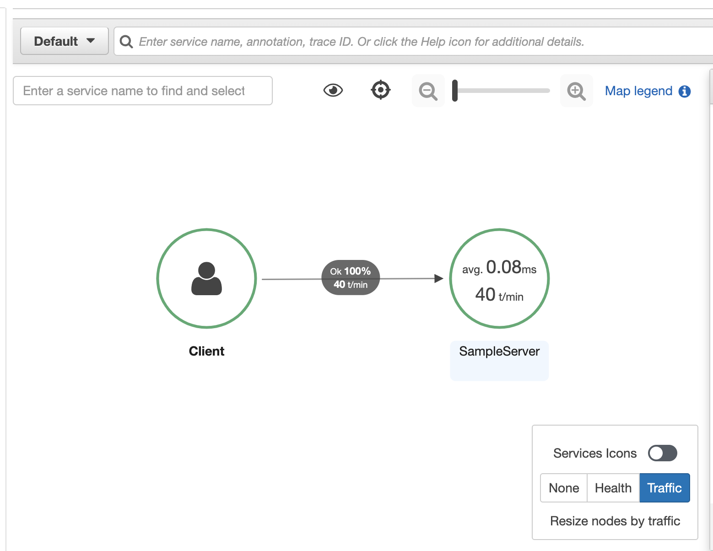713x551 pixels.
Task: Click the eye icon to toggle visibility options
Action: (333, 90)
